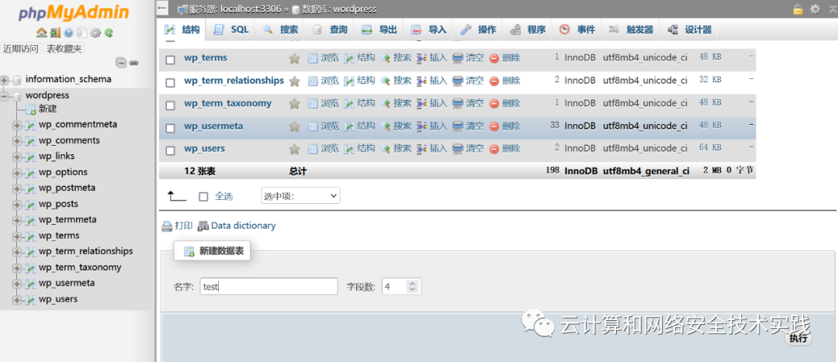The height and width of the screenshot is (362, 838).
Task: Check the wp_terms row checkbox
Action: (x=171, y=60)
